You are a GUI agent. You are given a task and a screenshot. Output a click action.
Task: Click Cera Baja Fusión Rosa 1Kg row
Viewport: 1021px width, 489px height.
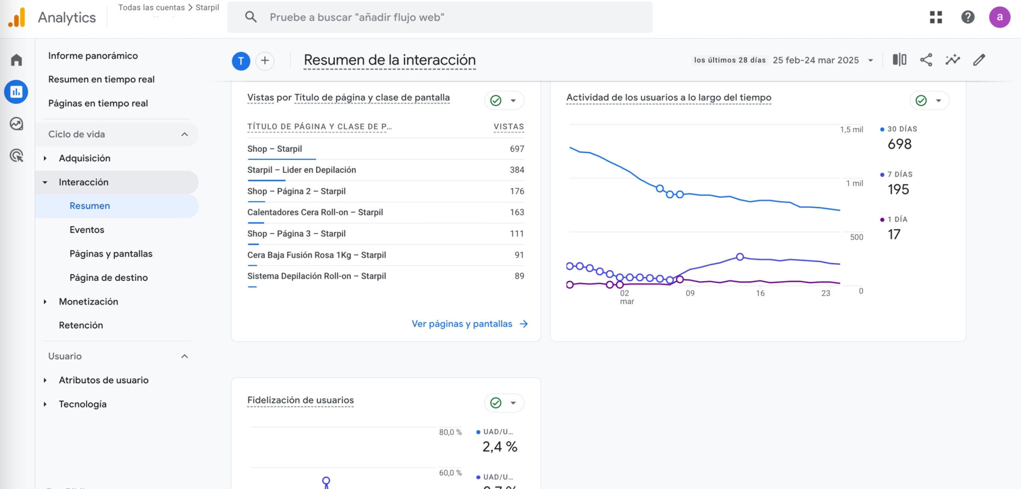(386, 255)
